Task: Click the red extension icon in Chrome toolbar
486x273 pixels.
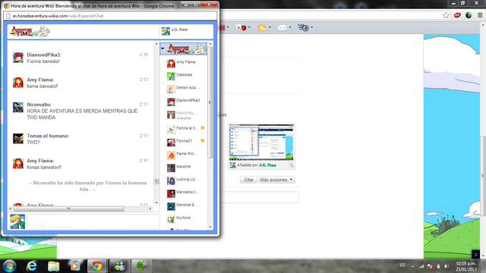Action: coord(457,15)
